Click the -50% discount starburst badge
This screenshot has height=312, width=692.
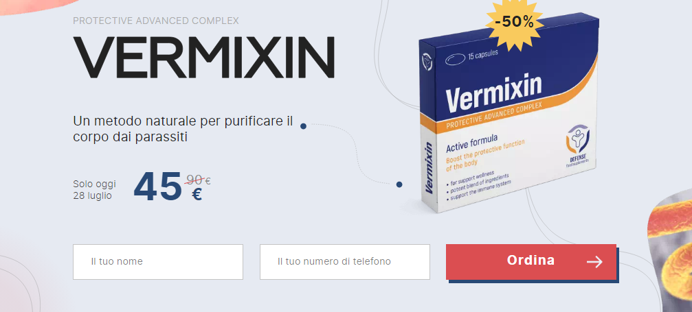point(514,22)
